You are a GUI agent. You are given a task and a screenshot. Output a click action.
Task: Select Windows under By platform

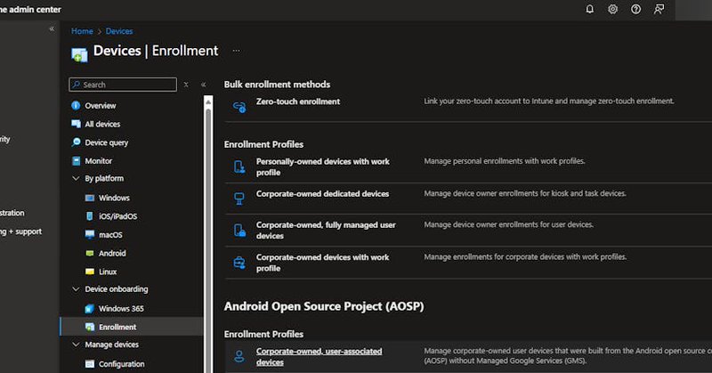tap(114, 199)
